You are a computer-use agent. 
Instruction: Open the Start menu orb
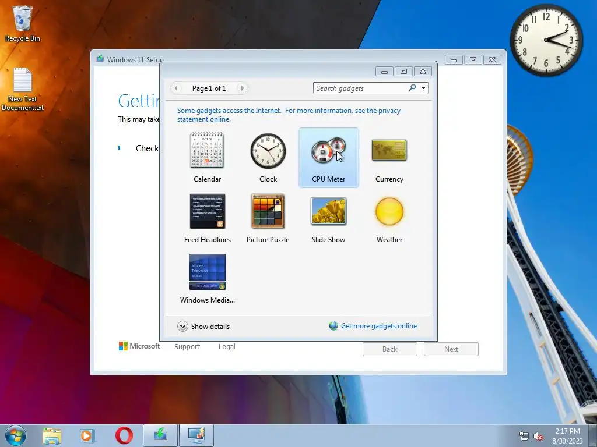tap(16, 435)
